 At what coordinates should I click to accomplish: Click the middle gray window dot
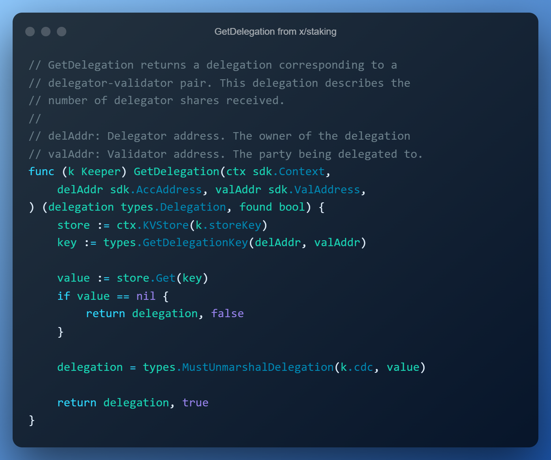click(46, 32)
